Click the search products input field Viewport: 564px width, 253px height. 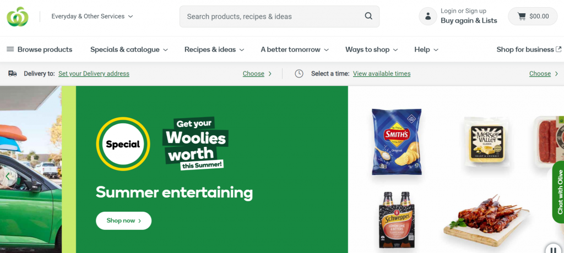coord(272,16)
